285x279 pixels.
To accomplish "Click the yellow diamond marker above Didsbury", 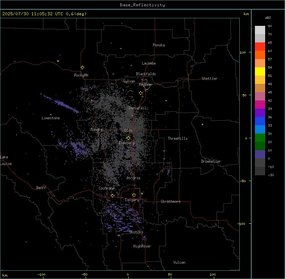I will [x=129, y=138].
